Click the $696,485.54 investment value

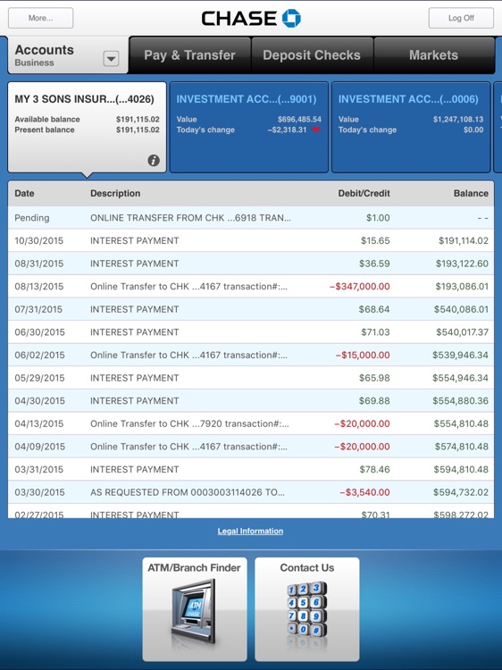(299, 119)
